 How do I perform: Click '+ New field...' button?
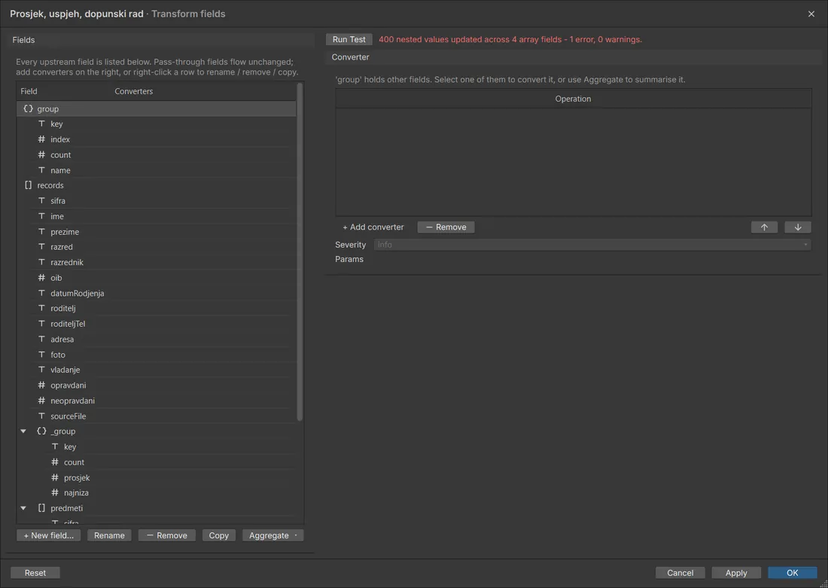(49, 535)
